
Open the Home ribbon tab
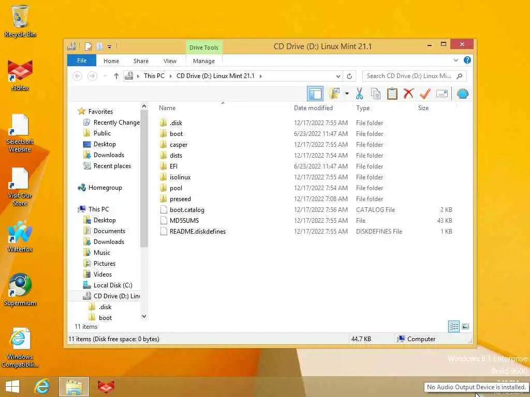111,61
